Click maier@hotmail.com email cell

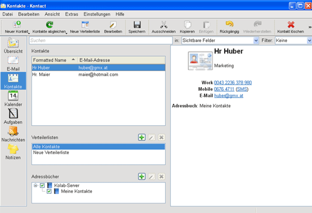[x=98, y=75]
